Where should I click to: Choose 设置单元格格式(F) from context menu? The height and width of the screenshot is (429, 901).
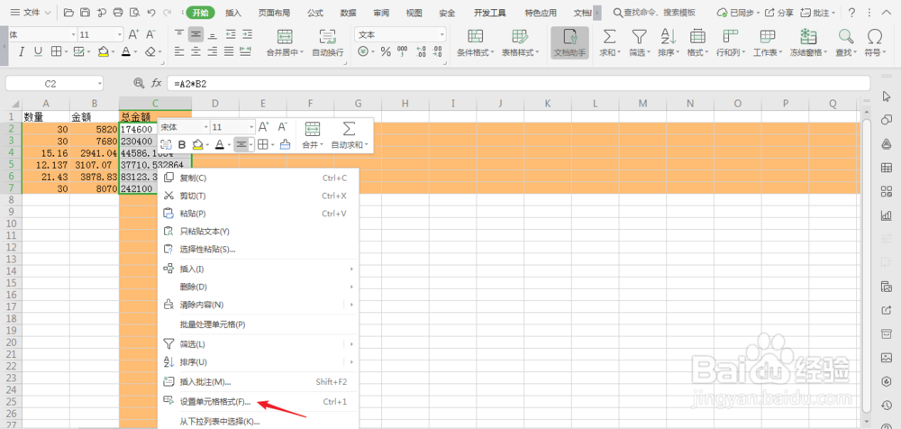pos(258,401)
